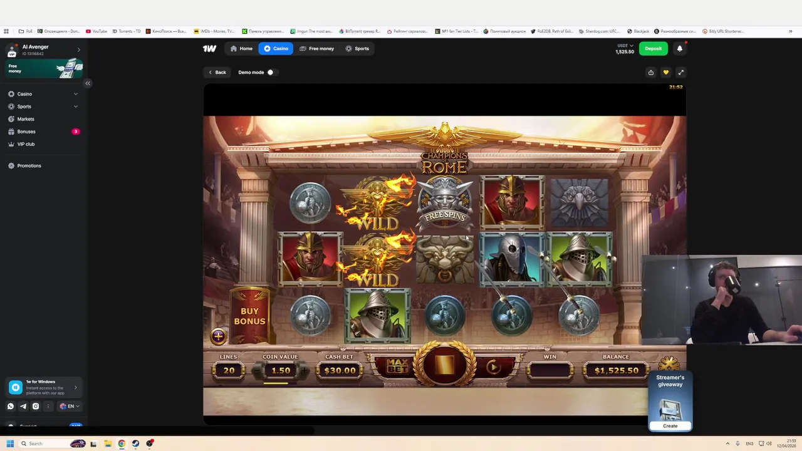This screenshot has height=451, width=802.
Task: Expand the AI Avenger profile arrow
Action: [x=78, y=49]
